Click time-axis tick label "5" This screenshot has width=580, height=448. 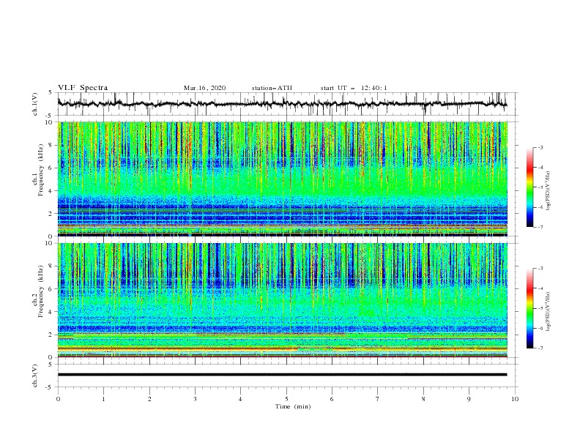(x=286, y=399)
